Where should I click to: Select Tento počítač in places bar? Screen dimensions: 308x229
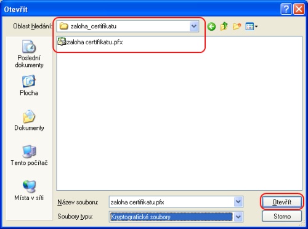click(29, 156)
